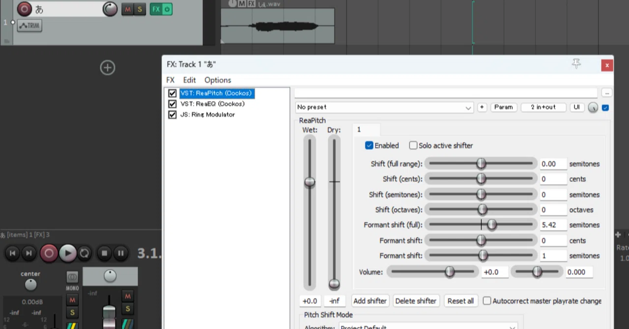Click the UI button
629x329 pixels.
577,107
